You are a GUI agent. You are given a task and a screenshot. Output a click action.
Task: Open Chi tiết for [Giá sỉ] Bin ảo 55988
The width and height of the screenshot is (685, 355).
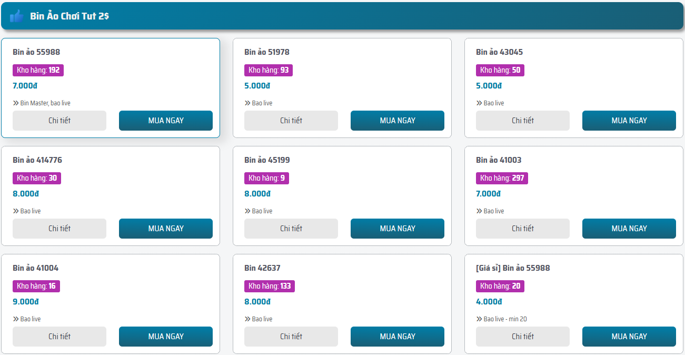click(x=523, y=337)
